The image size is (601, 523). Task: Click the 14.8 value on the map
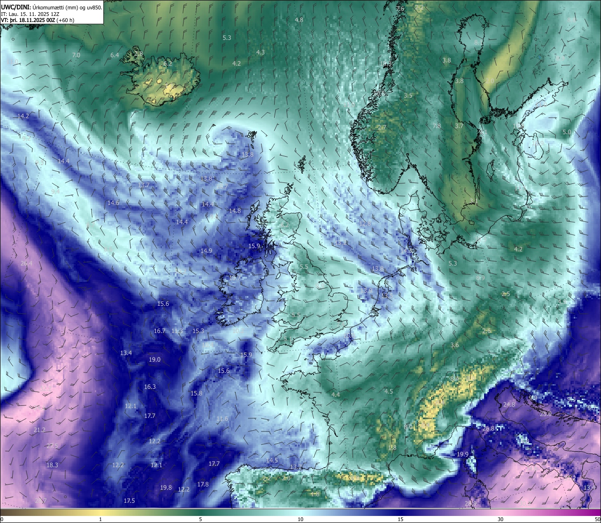pyautogui.click(x=235, y=211)
